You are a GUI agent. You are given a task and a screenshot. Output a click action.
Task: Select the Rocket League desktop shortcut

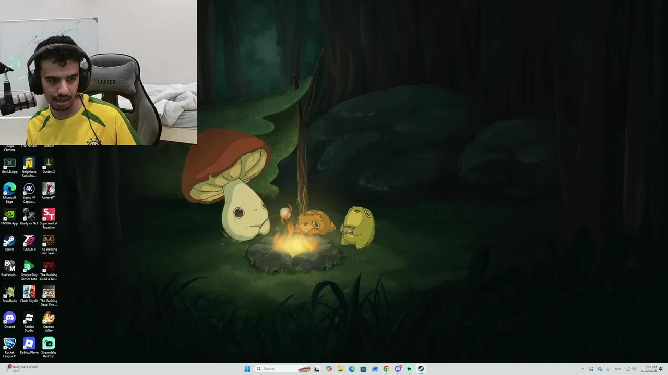point(9,348)
